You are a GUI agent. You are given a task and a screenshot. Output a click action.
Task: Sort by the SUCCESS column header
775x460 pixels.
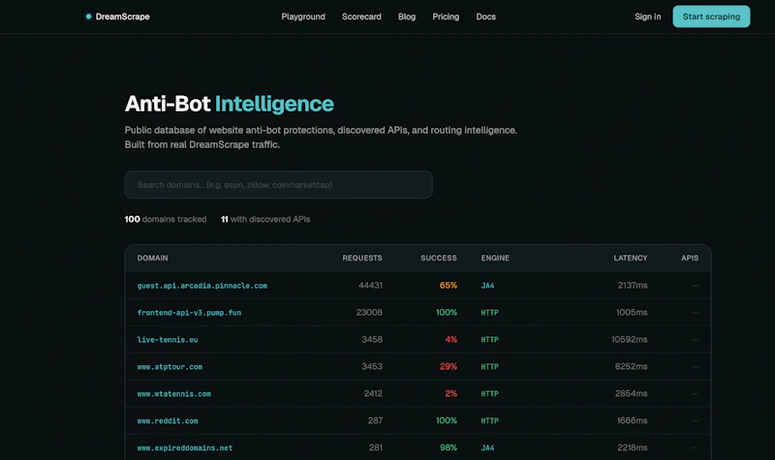click(439, 258)
